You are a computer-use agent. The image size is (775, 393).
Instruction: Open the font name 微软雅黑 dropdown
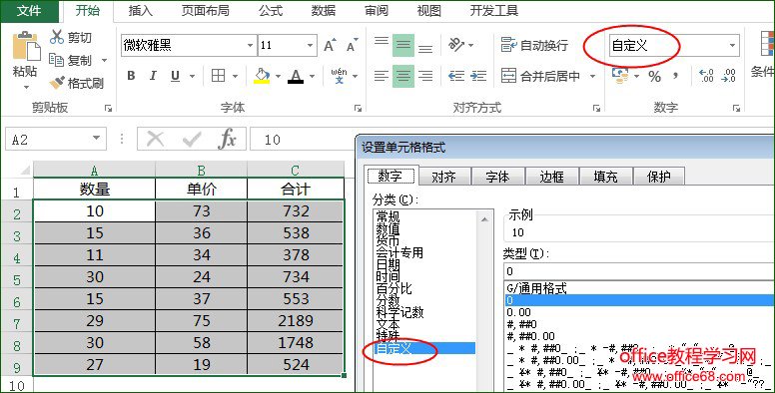(250, 46)
